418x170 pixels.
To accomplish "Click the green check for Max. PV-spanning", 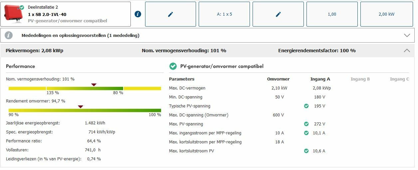I will tap(306, 124).
